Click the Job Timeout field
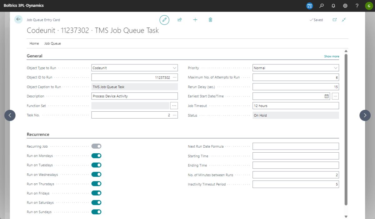 pyautogui.click(x=296, y=106)
